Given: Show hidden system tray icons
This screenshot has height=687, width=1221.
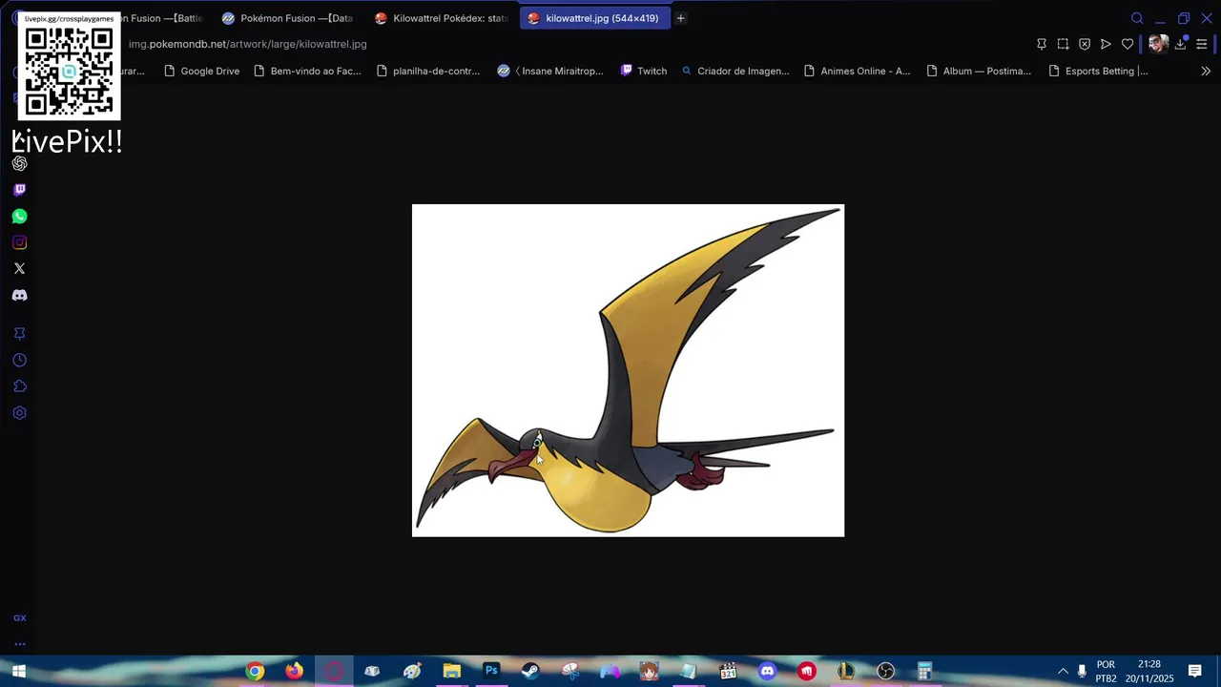Looking at the screenshot, I should 1063,672.
